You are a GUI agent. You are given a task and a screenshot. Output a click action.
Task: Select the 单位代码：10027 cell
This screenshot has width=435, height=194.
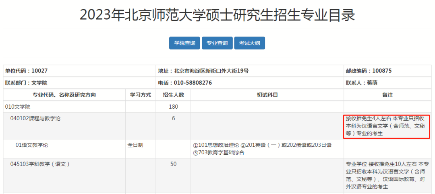pyautogui.click(x=79, y=71)
